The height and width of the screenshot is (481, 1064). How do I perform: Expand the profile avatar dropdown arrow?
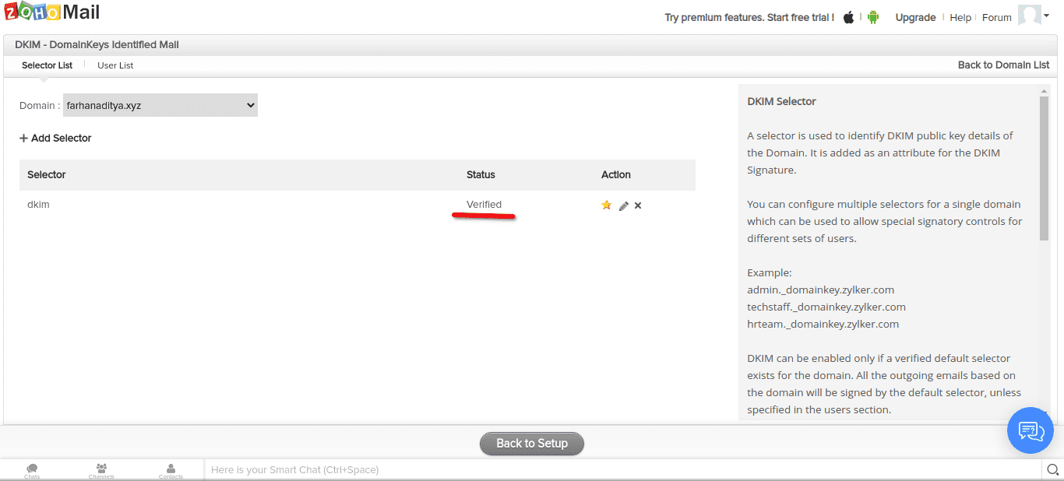[1046, 16]
